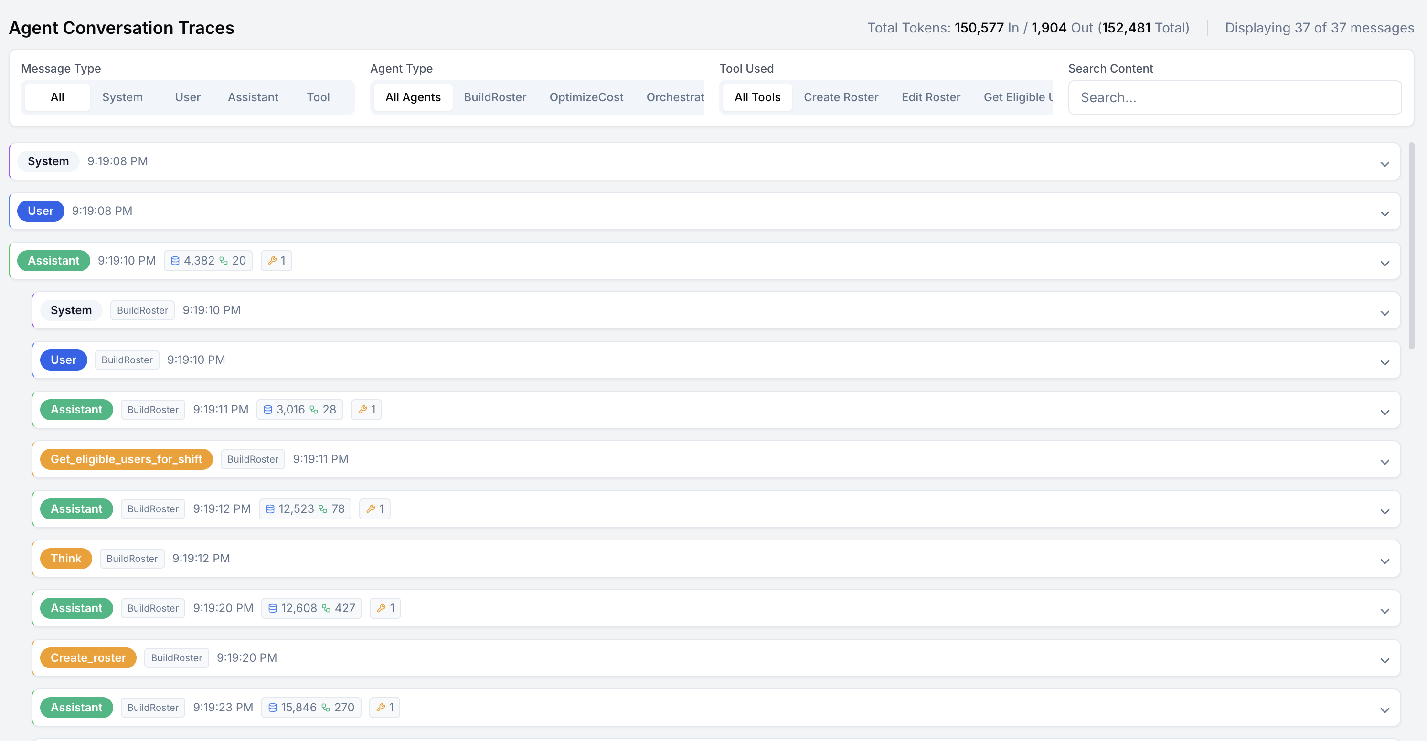Click the wrench tool-call icon beside the first Assistant message
The height and width of the screenshot is (741, 1427).
272,260
